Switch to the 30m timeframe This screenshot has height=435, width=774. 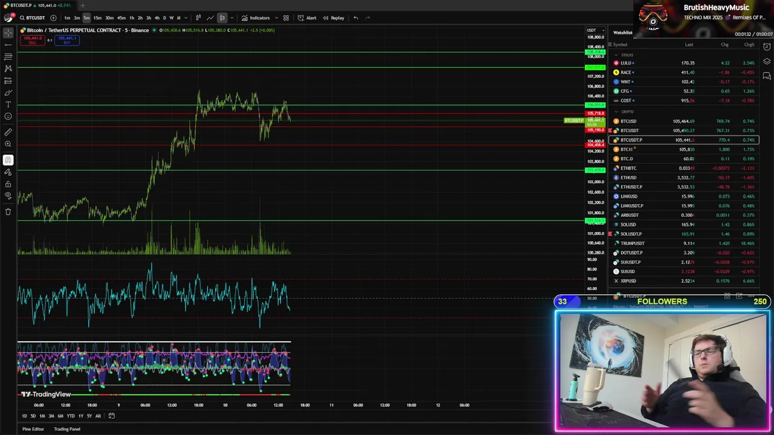(109, 18)
